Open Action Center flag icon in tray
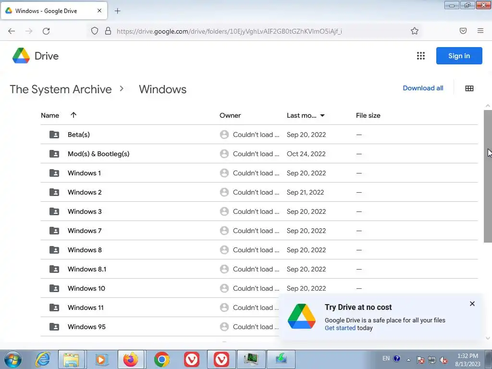 coord(420,359)
